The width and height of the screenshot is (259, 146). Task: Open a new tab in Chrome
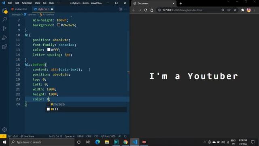click(x=180, y=3)
